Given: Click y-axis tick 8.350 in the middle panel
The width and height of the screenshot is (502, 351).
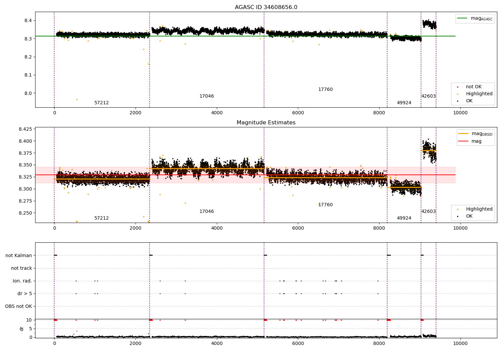Looking at the screenshot, I should (x=25, y=165).
